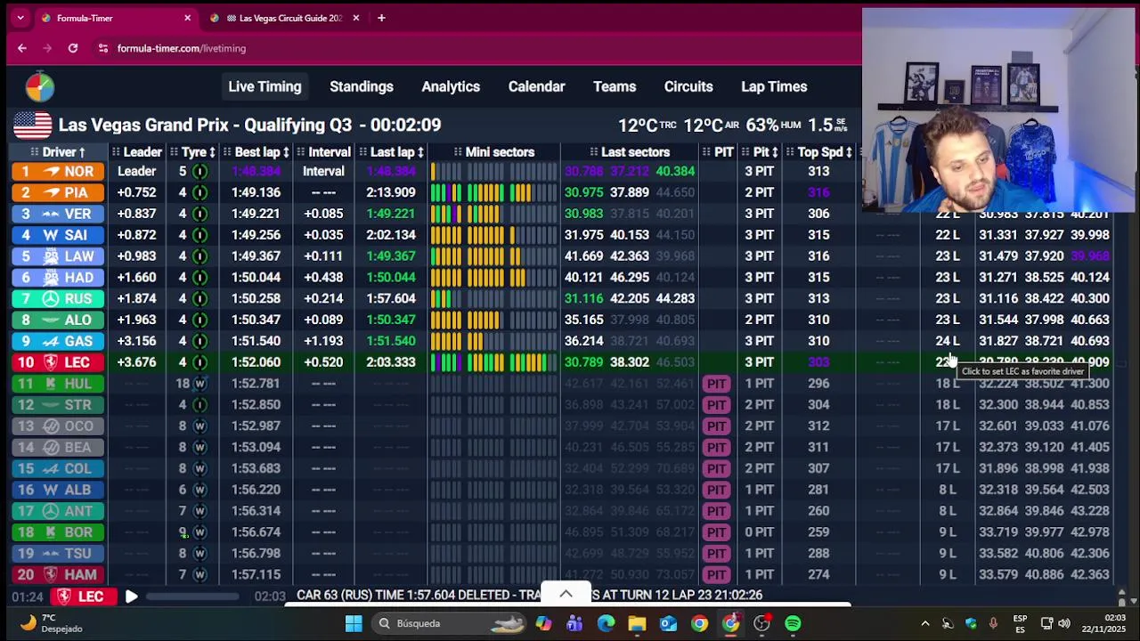This screenshot has width=1140, height=641.
Task: Click the United States flag icon
Action: [32, 125]
